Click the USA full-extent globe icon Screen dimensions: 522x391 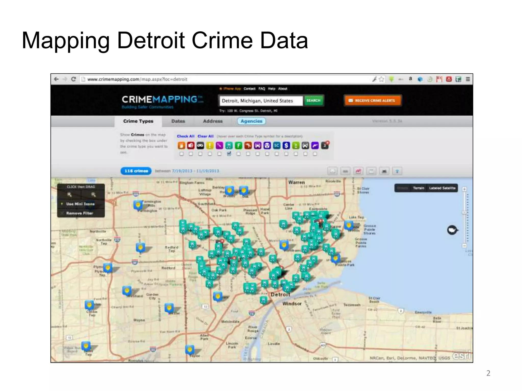[452, 230]
